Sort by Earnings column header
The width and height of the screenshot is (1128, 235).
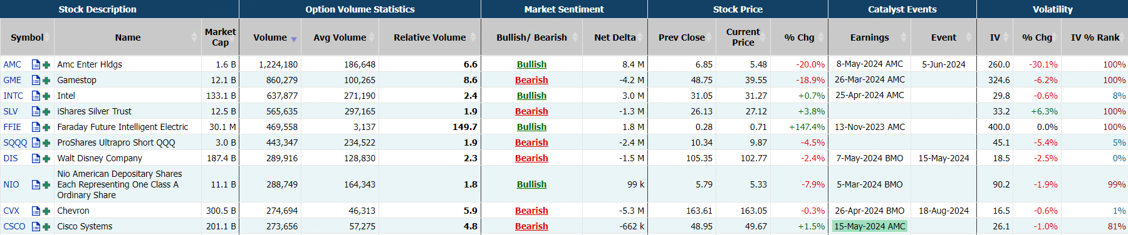pos(869,37)
